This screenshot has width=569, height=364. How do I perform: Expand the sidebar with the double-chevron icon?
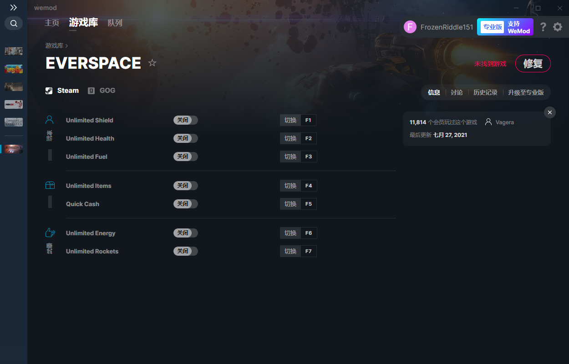click(x=14, y=8)
